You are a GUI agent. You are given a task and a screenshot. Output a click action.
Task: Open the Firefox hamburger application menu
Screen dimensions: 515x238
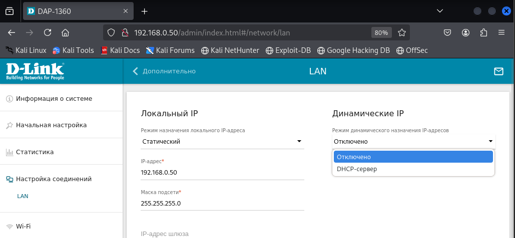pyautogui.click(x=501, y=32)
